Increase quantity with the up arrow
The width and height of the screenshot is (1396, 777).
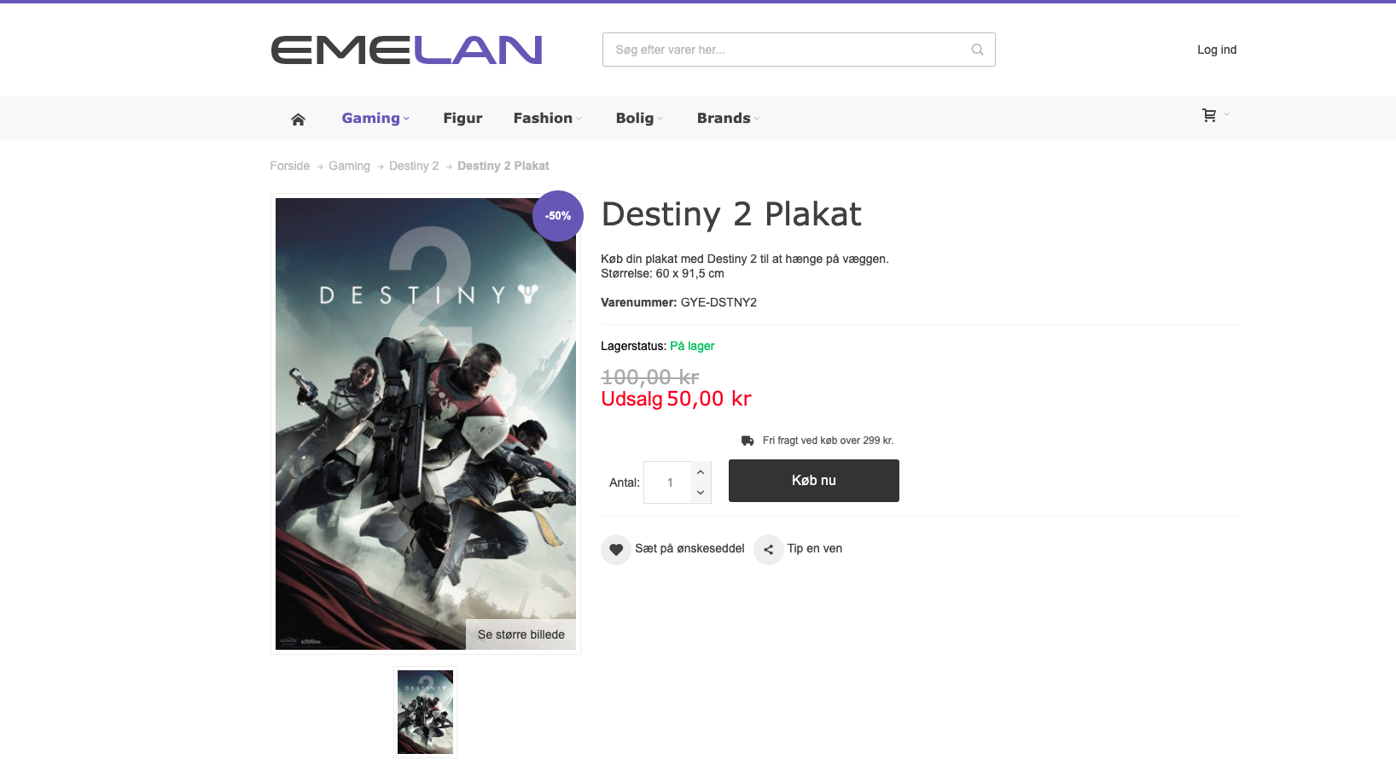tap(701, 472)
